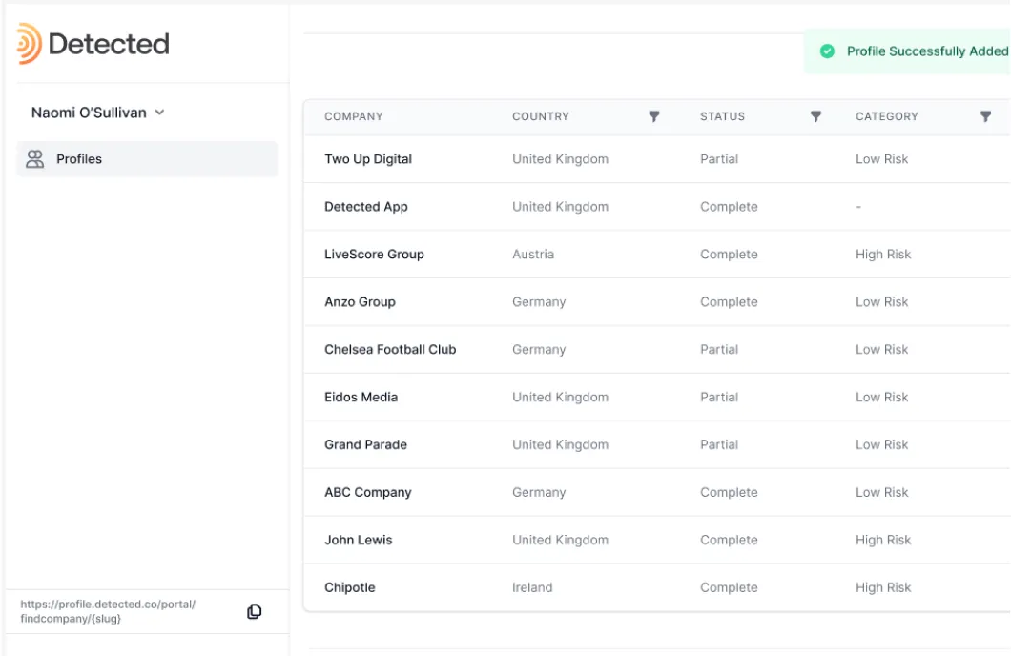This screenshot has height=656, width=1011.
Task: Click the green success checkmark icon
Action: 827,51
